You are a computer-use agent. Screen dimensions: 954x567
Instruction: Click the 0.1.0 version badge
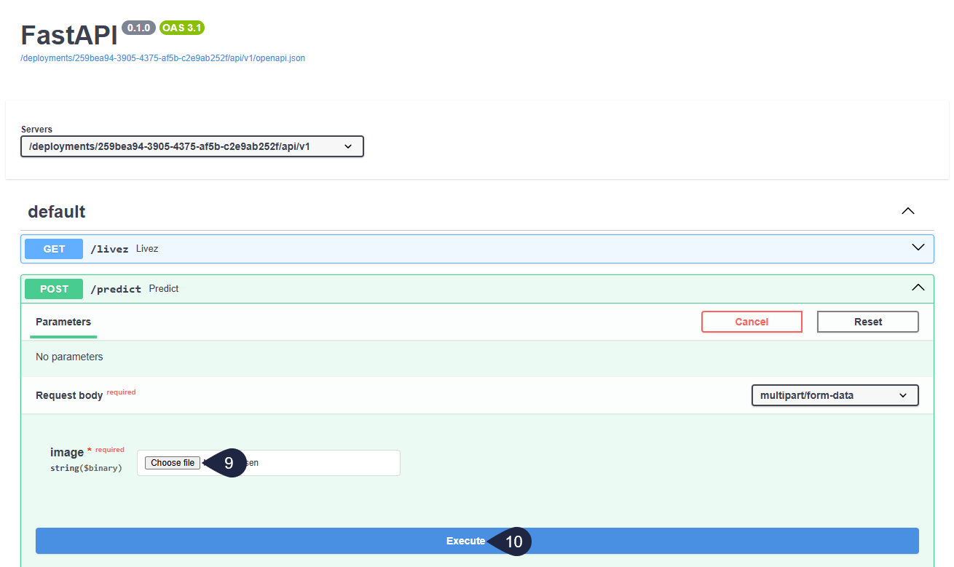138,28
